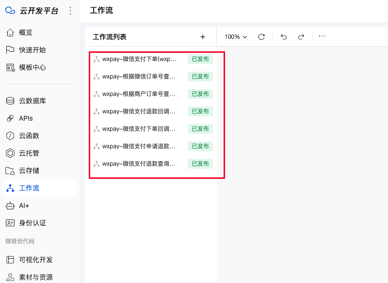Image resolution: width=388 pixels, height=283 pixels.
Task: Refresh the workflow canvas
Action: 261,37
